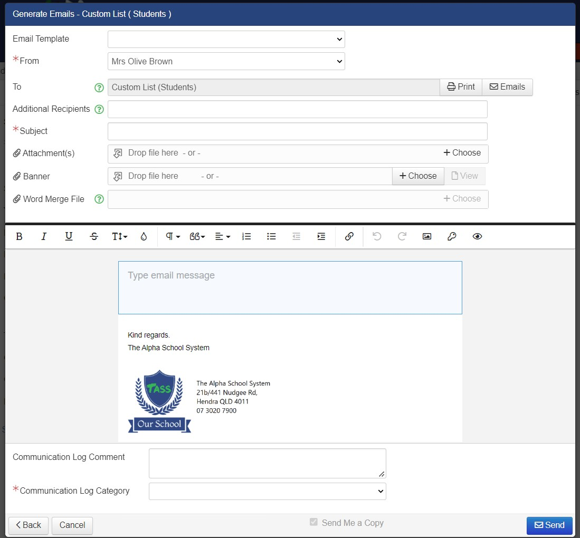Click the Send button
This screenshot has height=538, width=580.
(549, 525)
